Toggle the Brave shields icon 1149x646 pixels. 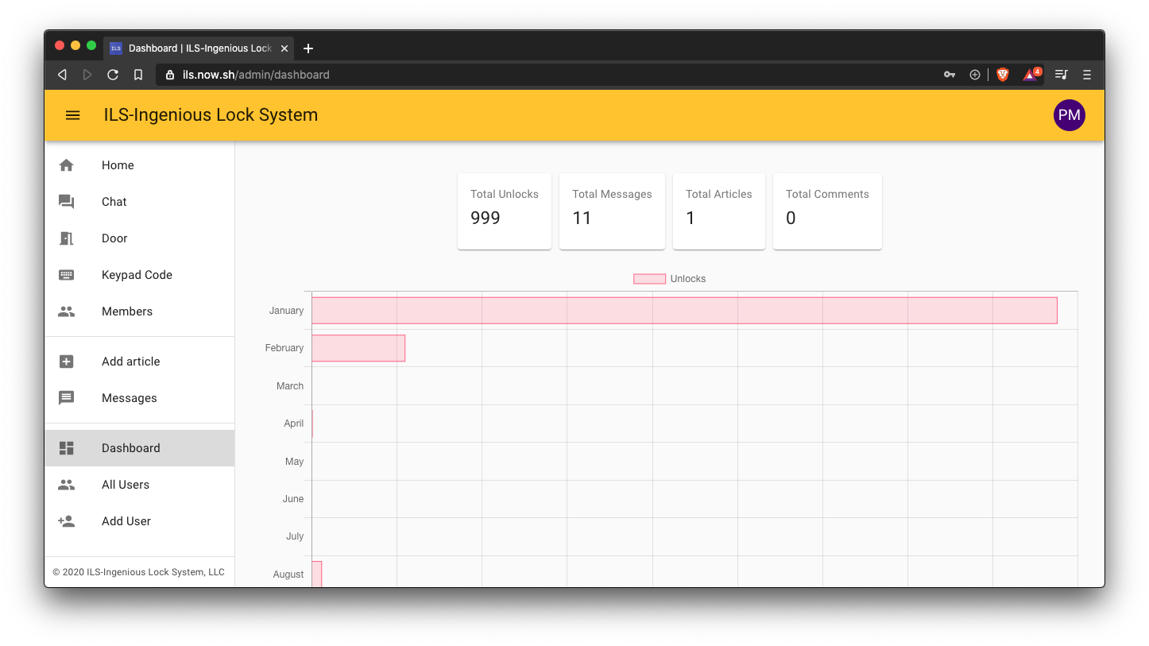point(1002,74)
